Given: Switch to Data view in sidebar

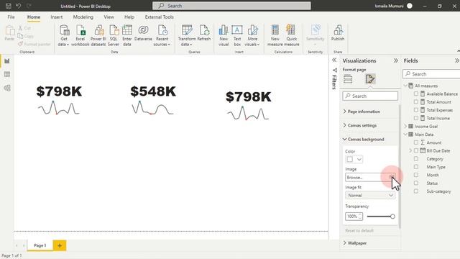Looking at the screenshot, I should 7,74.
